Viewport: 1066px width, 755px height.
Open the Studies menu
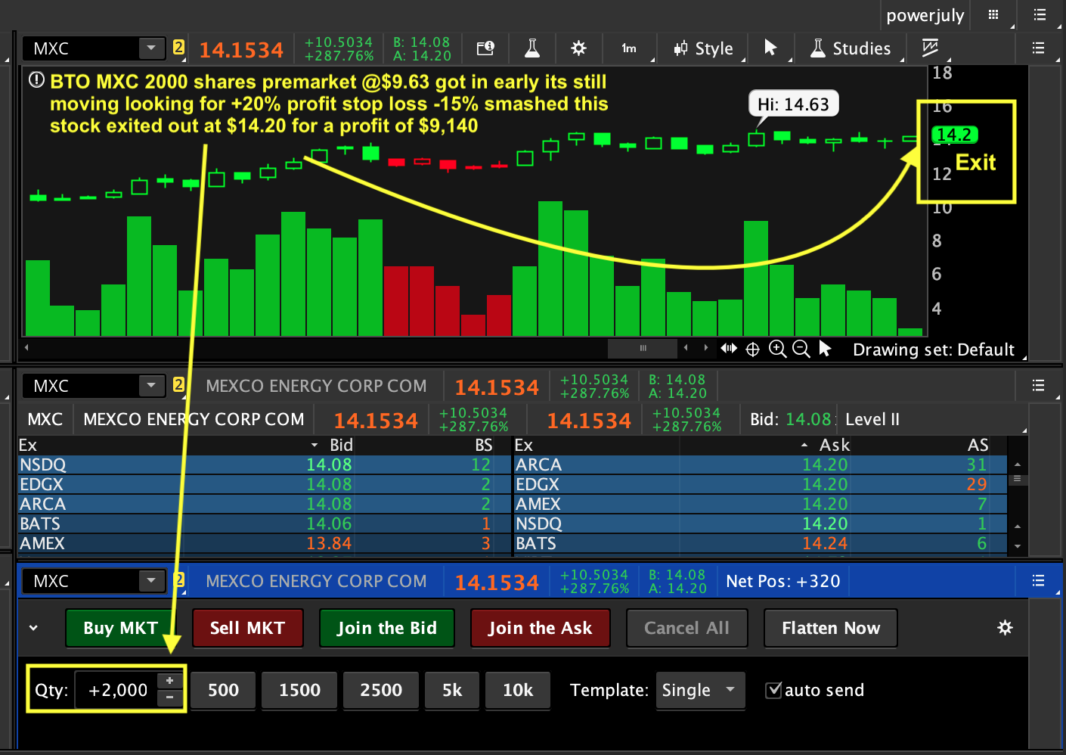851,48
